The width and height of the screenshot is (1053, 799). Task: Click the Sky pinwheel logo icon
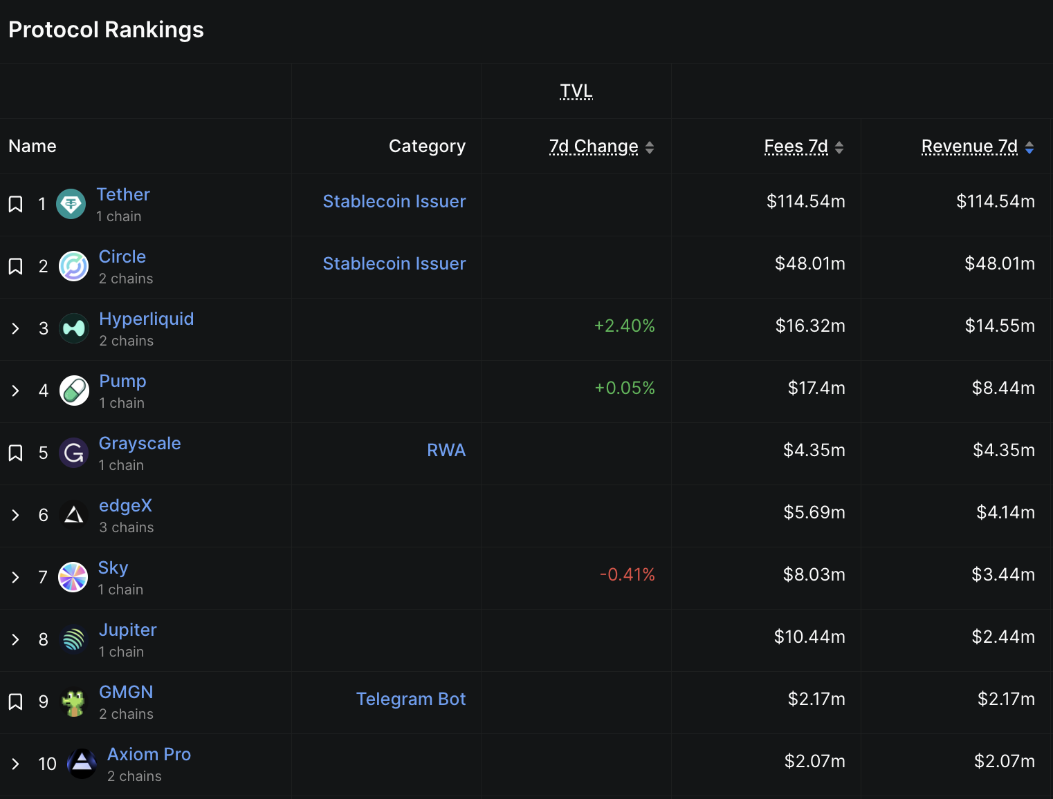pos(73,577)
